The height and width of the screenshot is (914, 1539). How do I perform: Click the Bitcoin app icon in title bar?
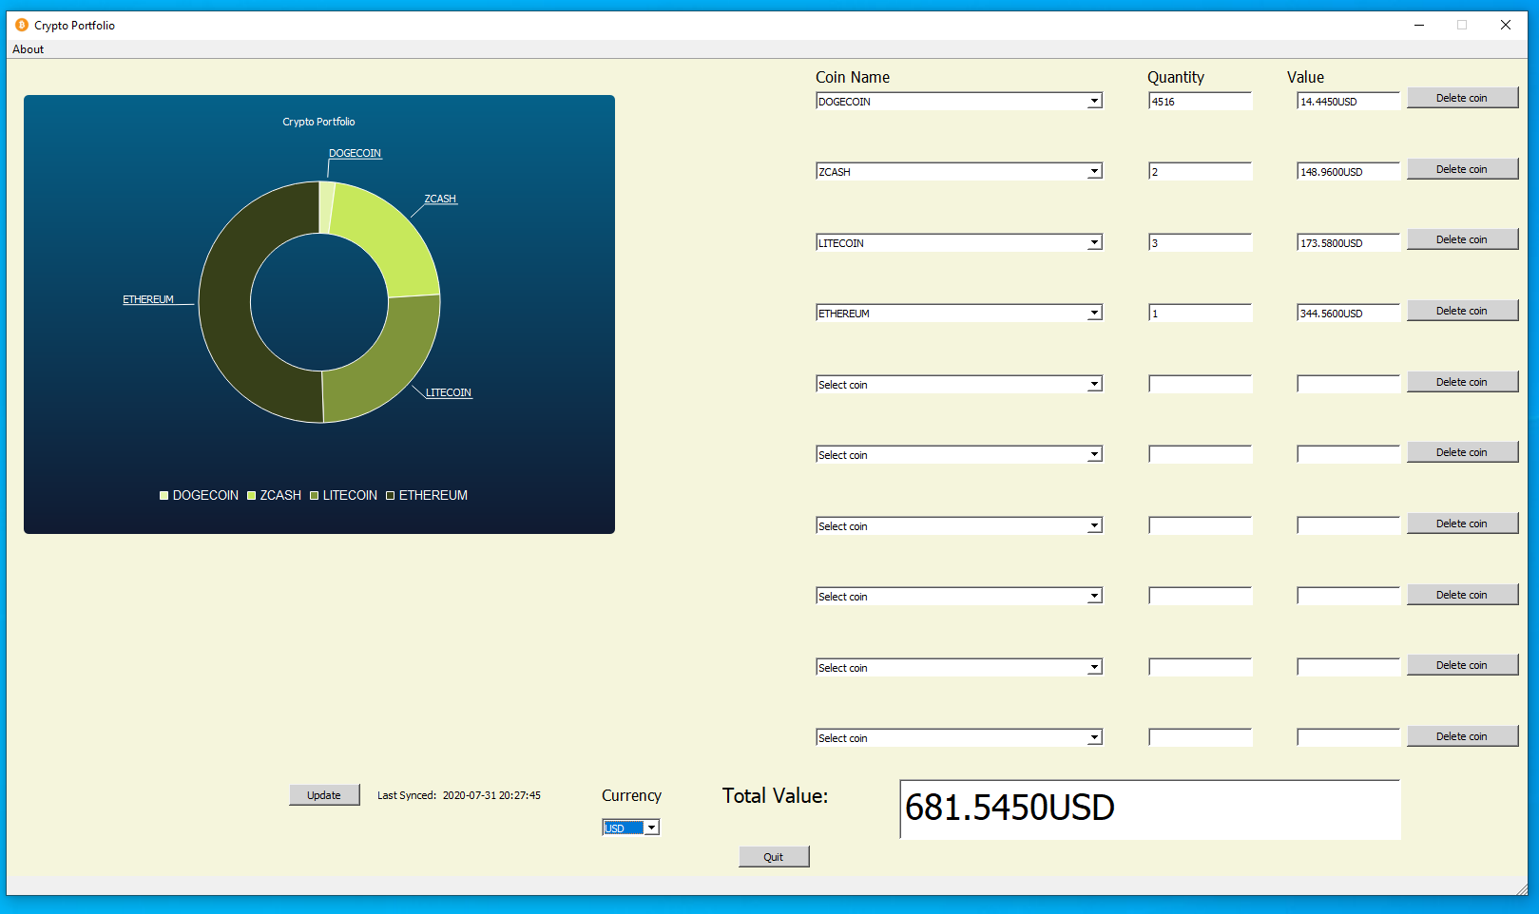tap(22, 25)
